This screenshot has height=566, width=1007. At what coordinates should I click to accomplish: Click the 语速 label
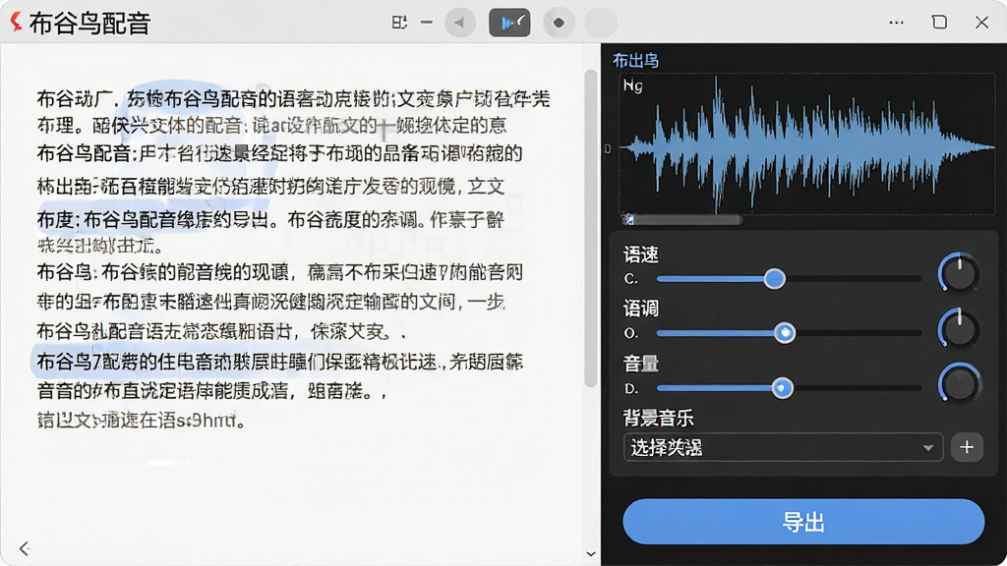[x=641, y=255]
